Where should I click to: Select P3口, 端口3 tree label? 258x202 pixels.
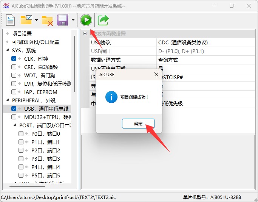point(46,159)
